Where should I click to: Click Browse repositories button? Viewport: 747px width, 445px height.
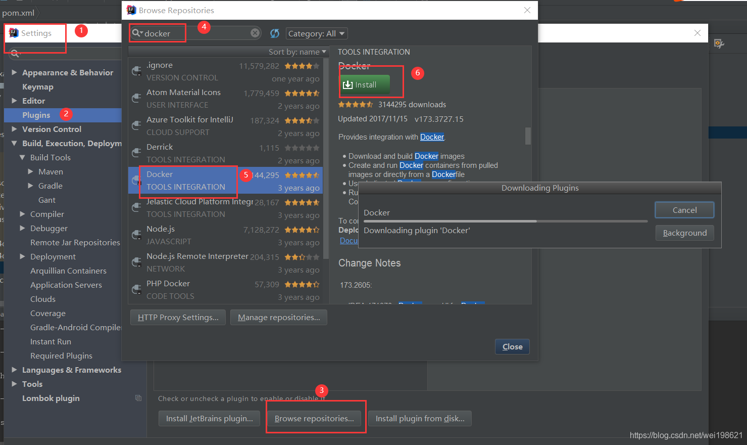click(x=314, y=418)
